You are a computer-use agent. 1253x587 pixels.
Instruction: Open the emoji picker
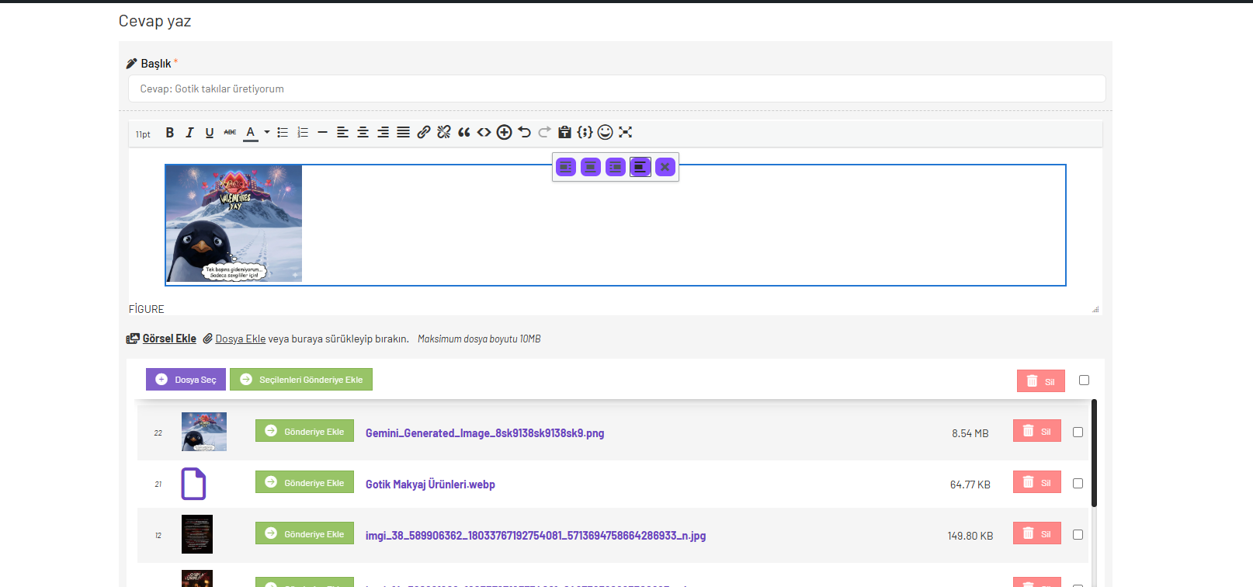pos(606,133)
